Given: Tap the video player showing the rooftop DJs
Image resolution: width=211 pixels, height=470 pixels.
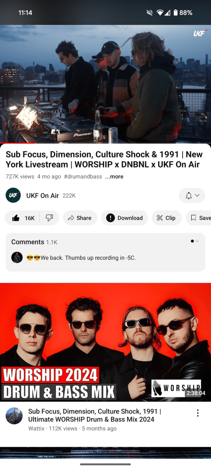Looking at the screenshot, I should click(105, 84).
